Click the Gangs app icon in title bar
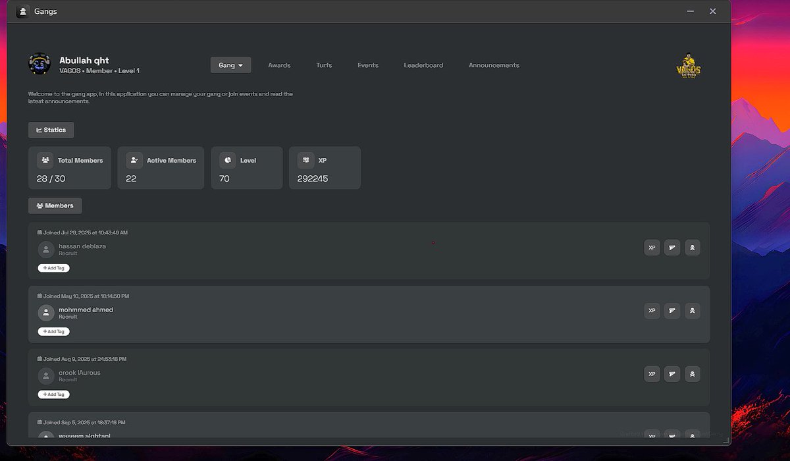 22,11
